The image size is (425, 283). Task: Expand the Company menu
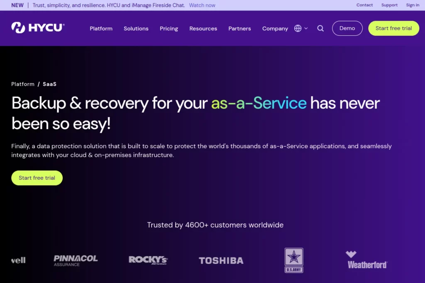coord(275,29)
